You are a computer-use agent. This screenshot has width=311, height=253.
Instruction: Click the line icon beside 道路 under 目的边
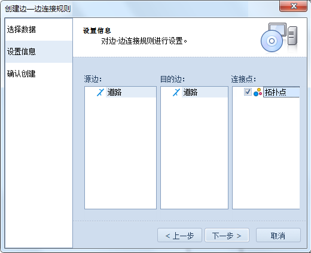pyautogui.click(x=176, y=92)
